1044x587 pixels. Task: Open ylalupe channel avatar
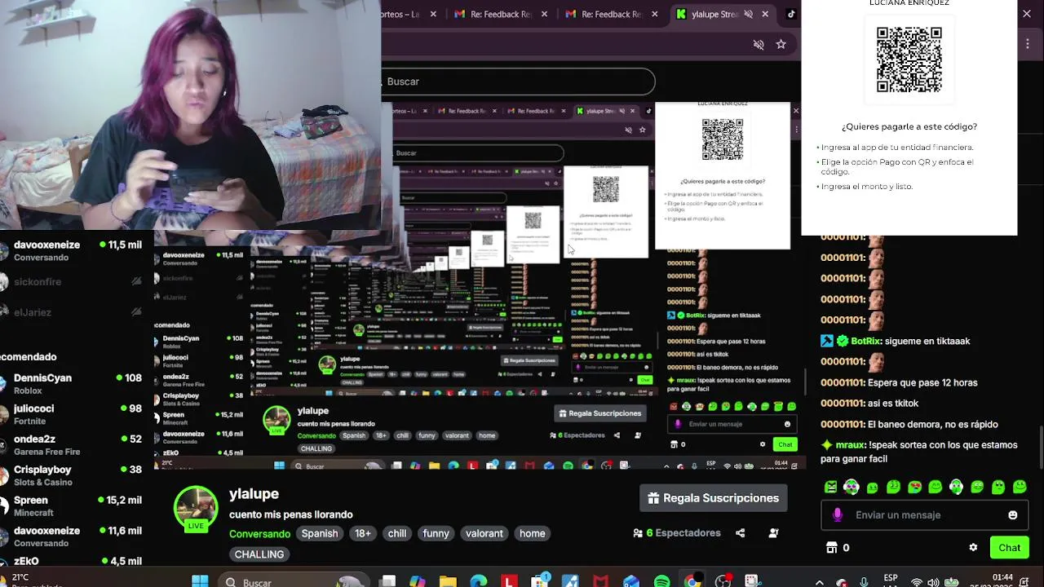[196, 508]
